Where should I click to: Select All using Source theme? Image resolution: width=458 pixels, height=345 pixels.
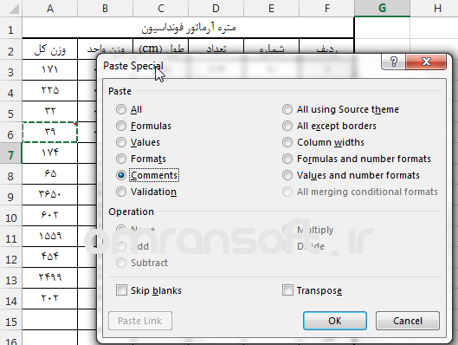click(287, 109)
